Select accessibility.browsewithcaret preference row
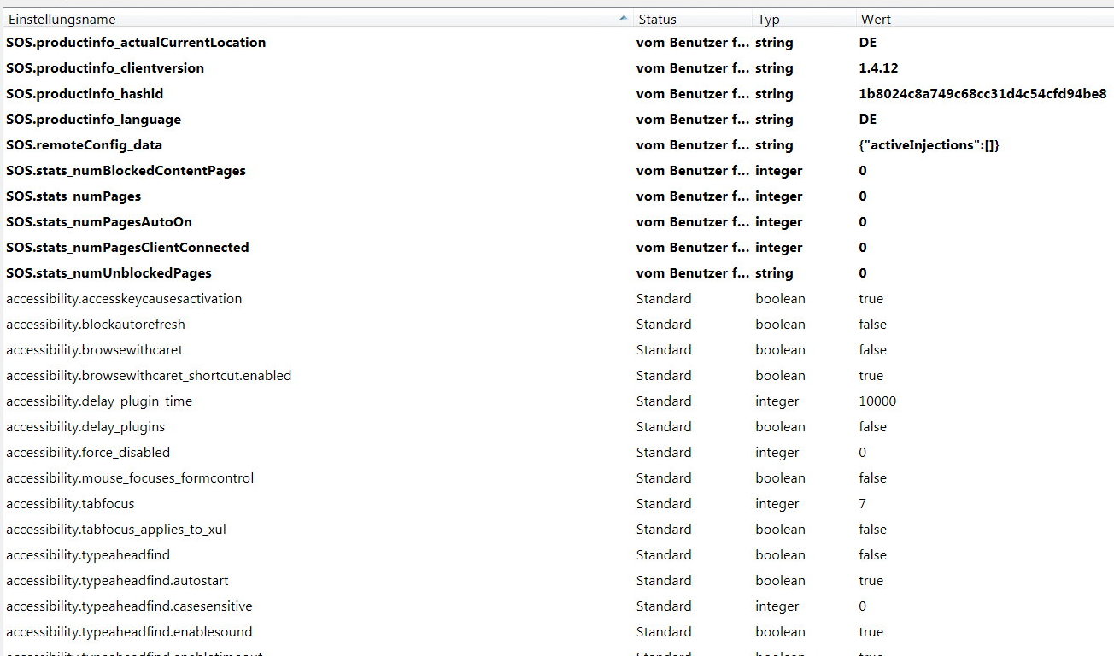This screenshot has height=656, width=1114. (x=94, y=350)
